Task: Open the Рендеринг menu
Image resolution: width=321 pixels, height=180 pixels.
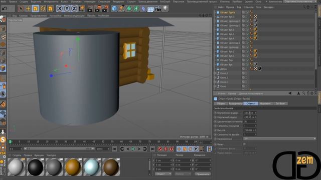Action: 118,1
